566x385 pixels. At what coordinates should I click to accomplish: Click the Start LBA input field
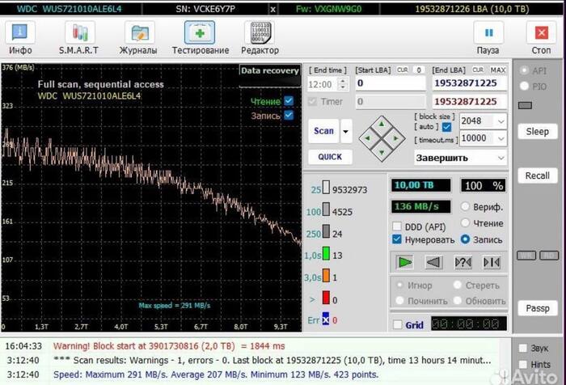point(391,83)
